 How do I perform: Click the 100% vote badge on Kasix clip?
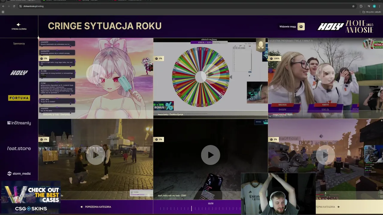(x=275, y=59)
